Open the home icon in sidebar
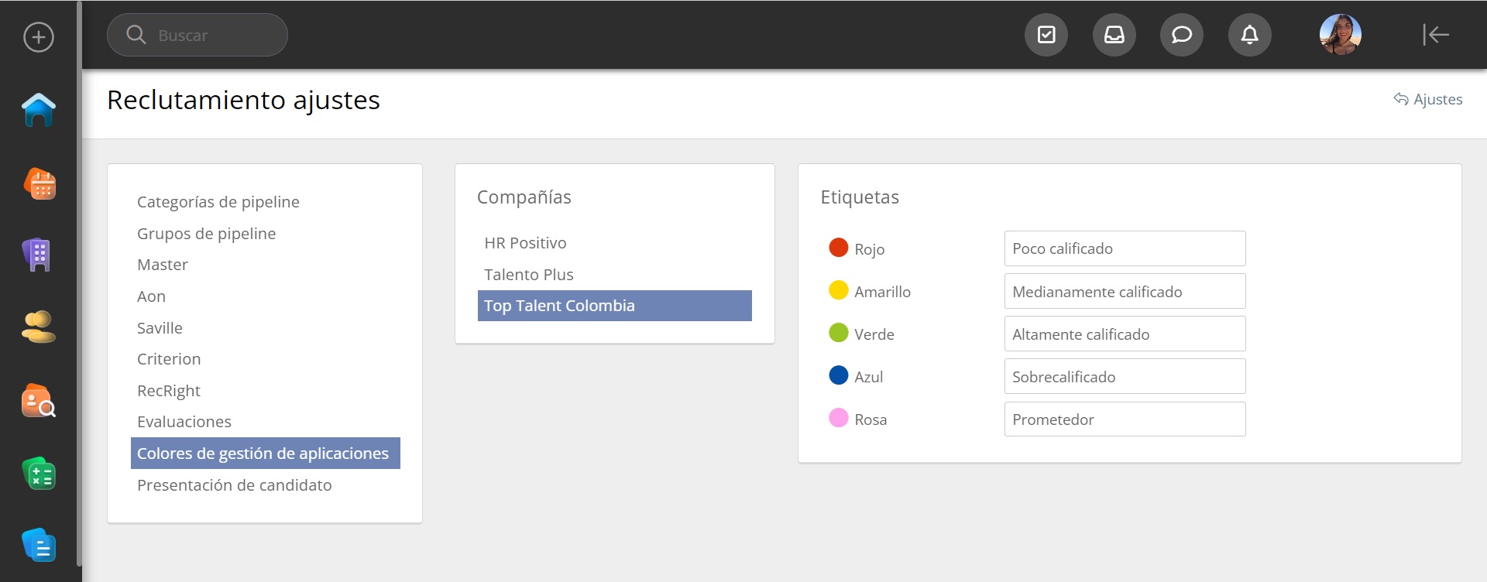 tap(39, 110)
